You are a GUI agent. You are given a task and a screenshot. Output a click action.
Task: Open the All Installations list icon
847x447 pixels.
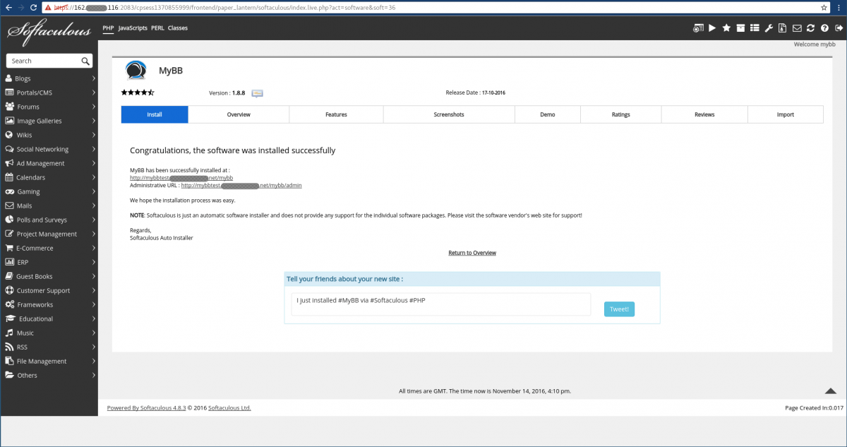coord(755,28)
